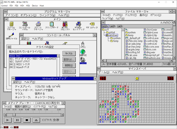
Task: Open the crayons color icon in Control Panel
Action: pyautogui.click(x=29, y=43)
